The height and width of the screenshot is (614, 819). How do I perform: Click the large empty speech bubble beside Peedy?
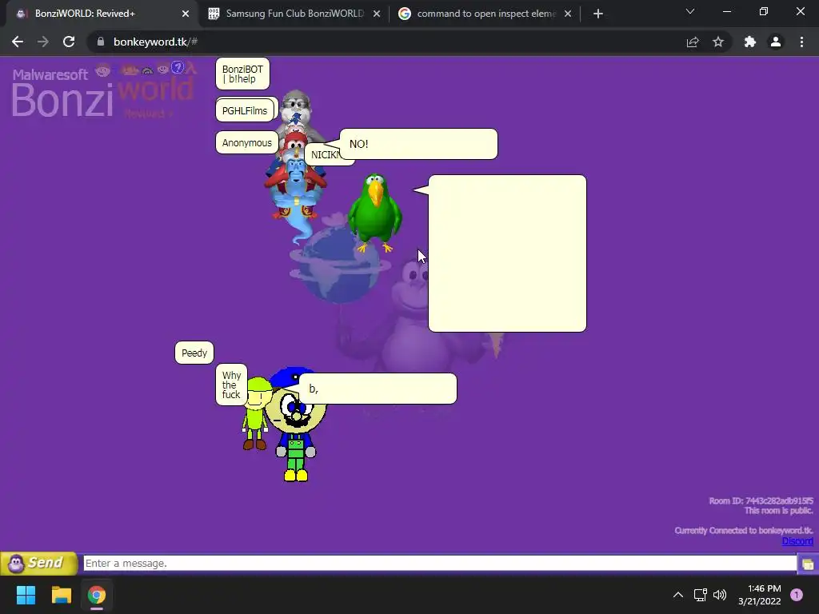point(507,253)
